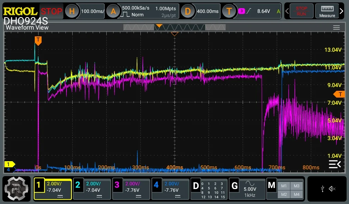Click the rising edge trigger slope icon
The height and width of the screenshot is (204, 349).
(249, 11)
